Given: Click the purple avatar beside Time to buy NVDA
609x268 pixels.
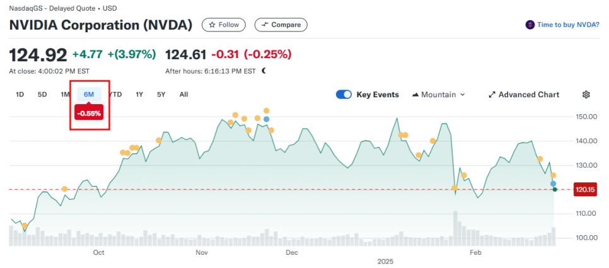Looking at the screenshot, I should [530, 25].
